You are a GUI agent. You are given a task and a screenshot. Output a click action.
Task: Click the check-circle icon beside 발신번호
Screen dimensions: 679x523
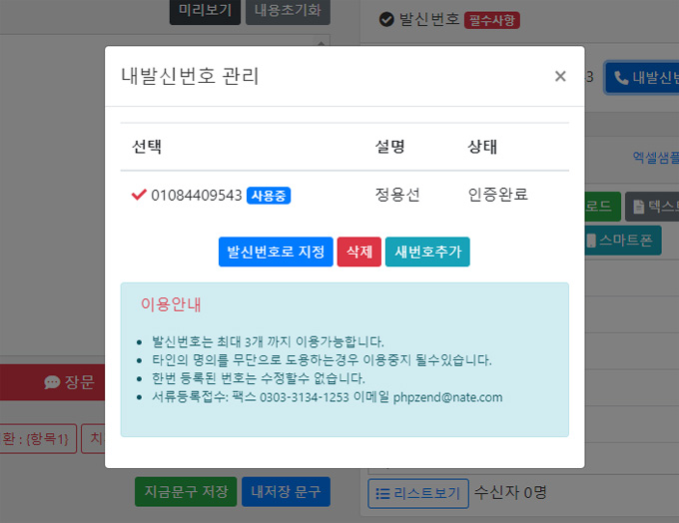[x=386, y=19]
